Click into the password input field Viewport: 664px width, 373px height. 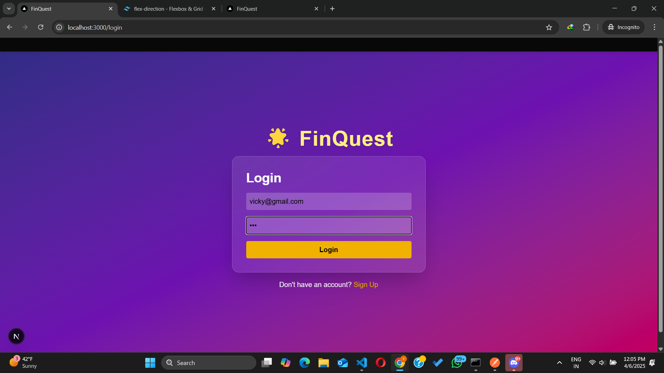[x=329, y=226]
